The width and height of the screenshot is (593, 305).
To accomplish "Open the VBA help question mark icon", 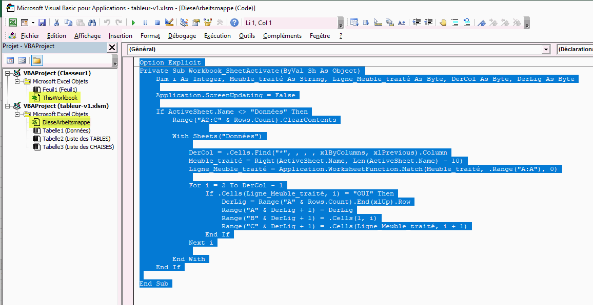I will pos(234,23).
